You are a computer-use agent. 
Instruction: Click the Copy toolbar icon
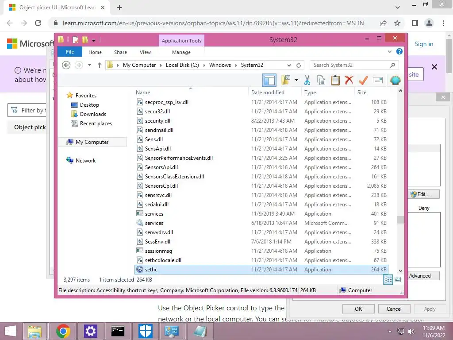coord(321,80)
